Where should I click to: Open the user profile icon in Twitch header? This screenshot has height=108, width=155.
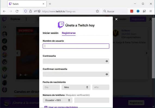150,19
